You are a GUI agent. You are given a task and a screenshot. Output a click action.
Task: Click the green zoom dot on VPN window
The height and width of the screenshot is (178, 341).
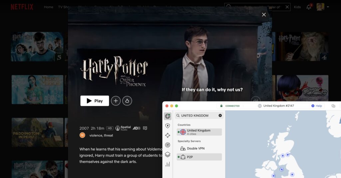tap(176, 106)
